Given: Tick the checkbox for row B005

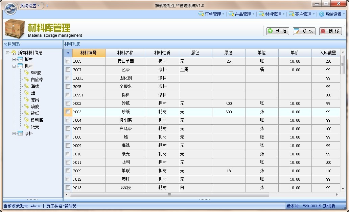Looking at the screenshot, I should pyautogui.click(x=68, y=61).
